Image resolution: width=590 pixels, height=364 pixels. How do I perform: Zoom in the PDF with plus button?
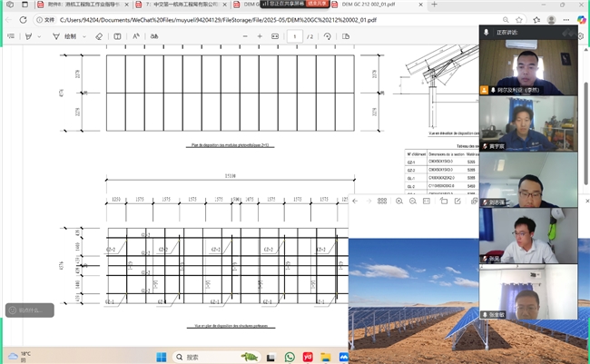pos(260,36)
